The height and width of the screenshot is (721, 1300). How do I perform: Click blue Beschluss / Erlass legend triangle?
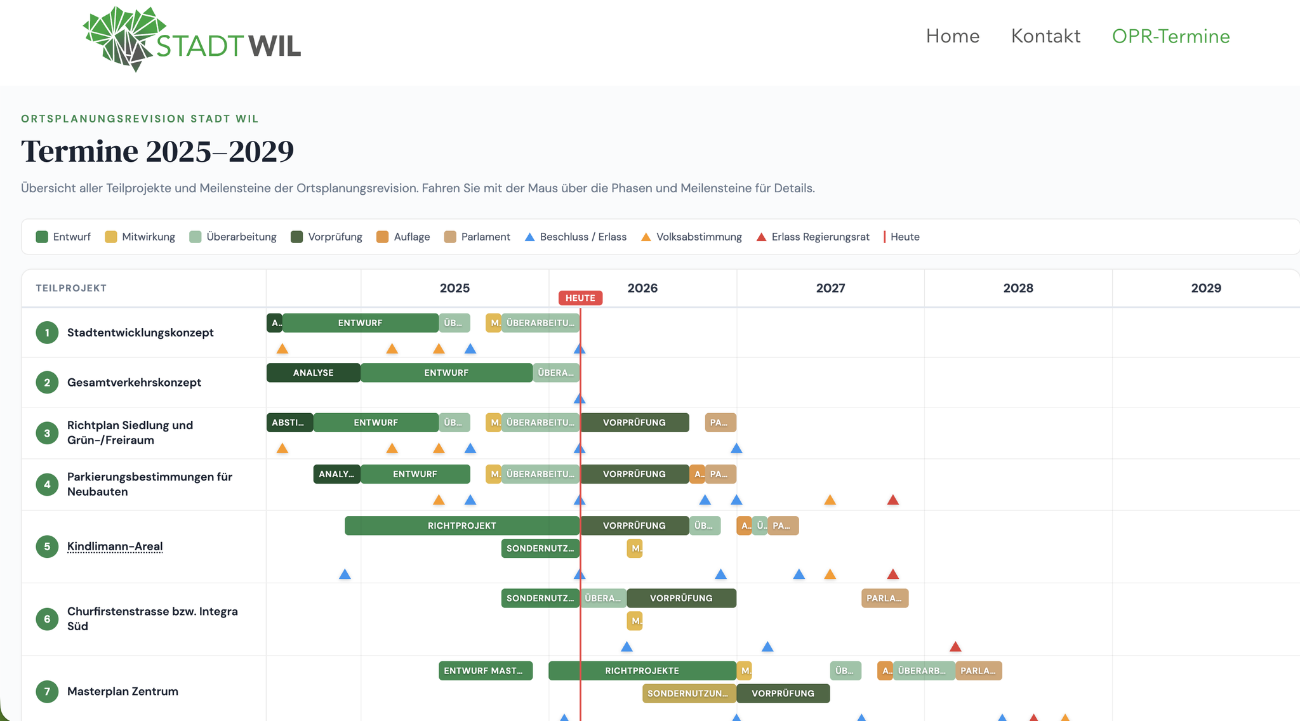[x=529, y=237]
